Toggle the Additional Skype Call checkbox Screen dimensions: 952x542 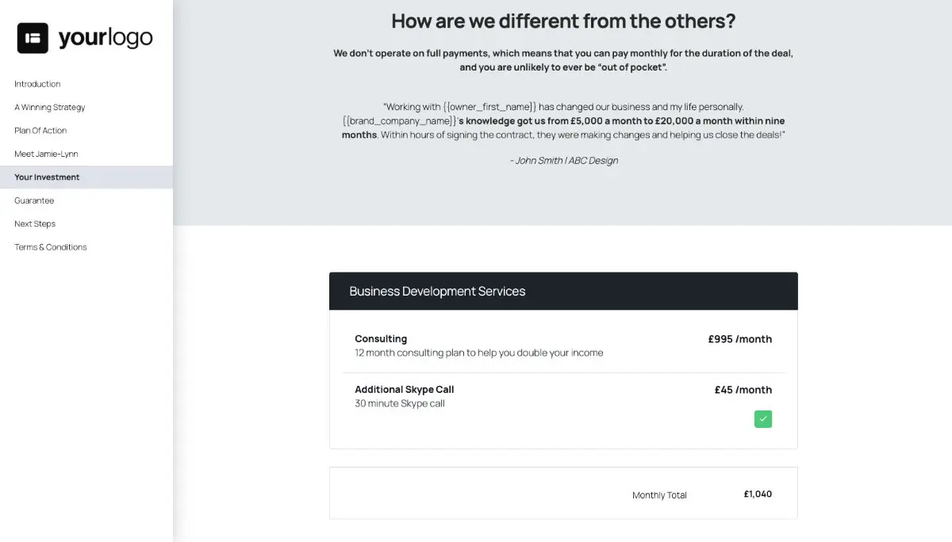coord(762,418)
